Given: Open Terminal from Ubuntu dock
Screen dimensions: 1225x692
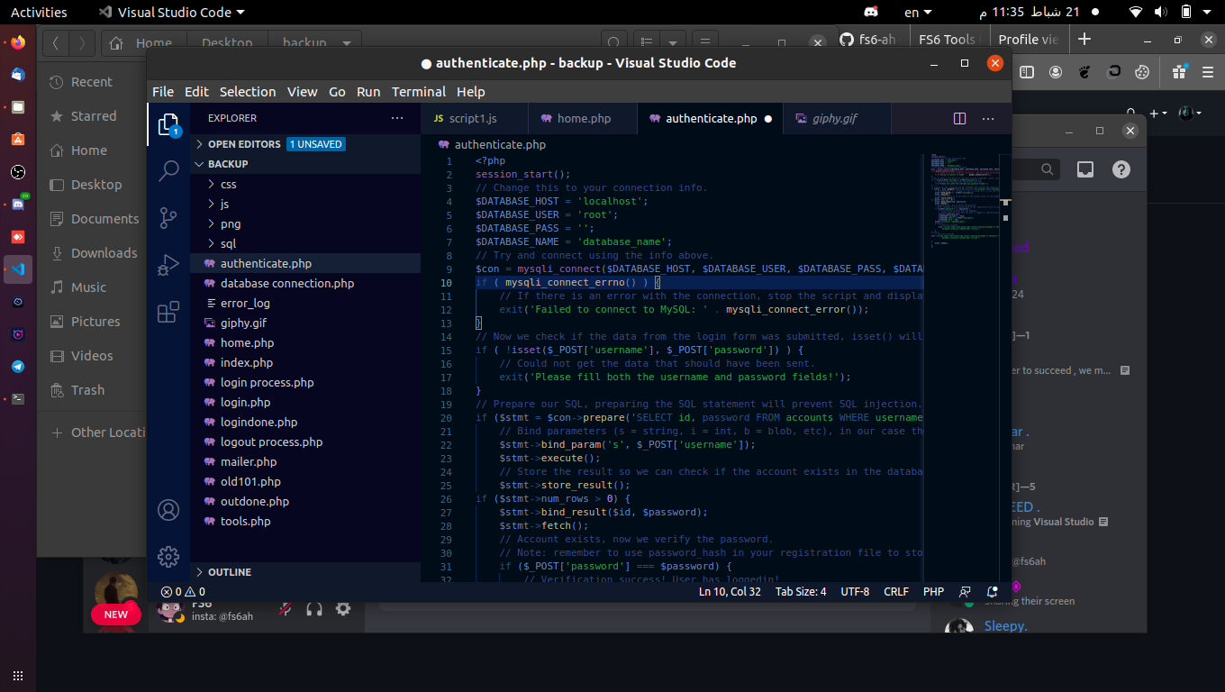Looking at the screenshot, I should pyautogui.click(x=18, y=399).
